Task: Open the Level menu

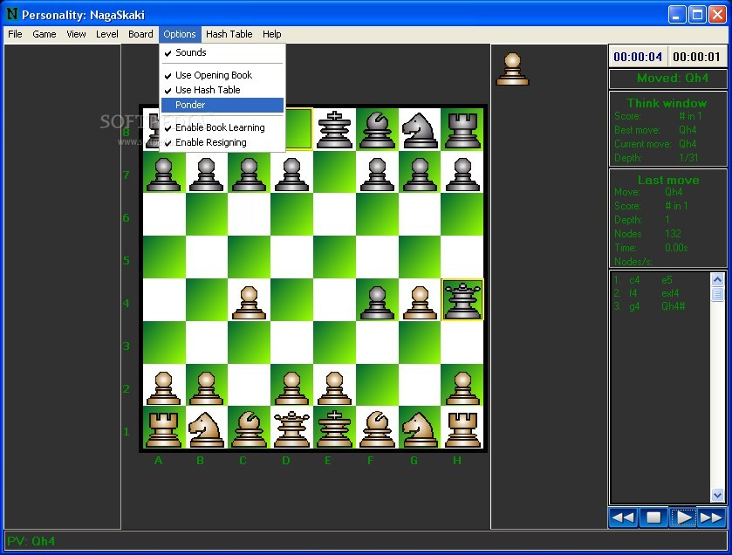Action: tap(107, 34)
